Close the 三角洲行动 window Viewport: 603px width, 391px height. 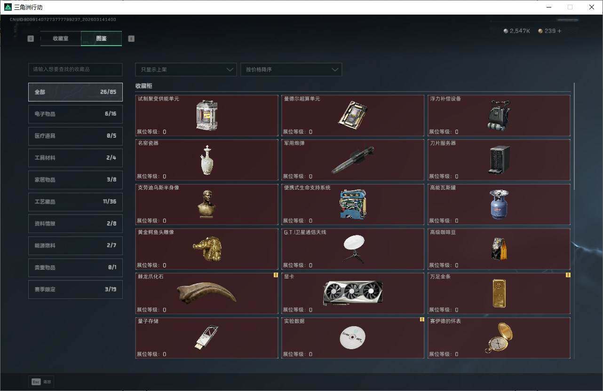click(592, 7)
